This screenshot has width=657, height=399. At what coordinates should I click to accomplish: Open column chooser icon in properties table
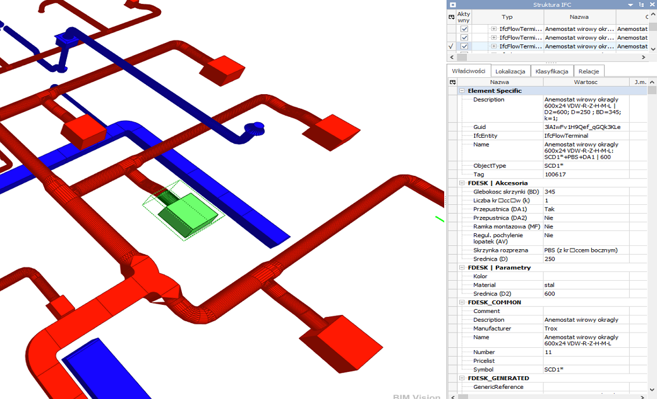pyautogui.click(x=452, y=82)
